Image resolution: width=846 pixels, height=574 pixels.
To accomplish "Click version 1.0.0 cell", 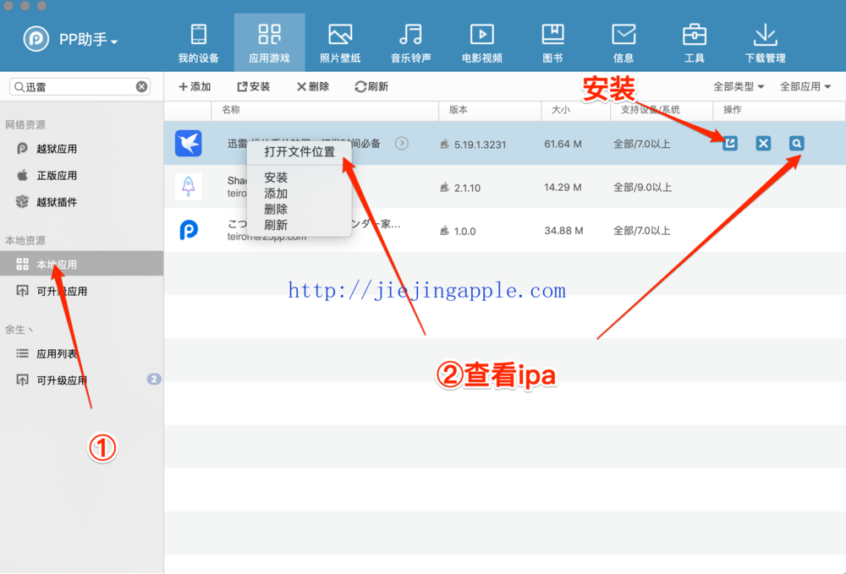I will pyautogui.click(x=464, y=232).
